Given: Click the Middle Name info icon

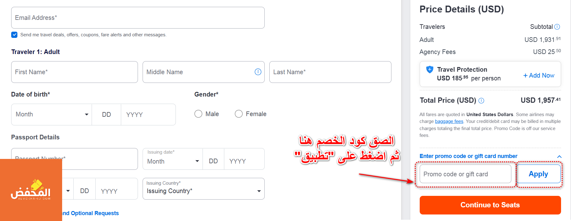Looking at the screenshot, I should [x=258, y=72].
